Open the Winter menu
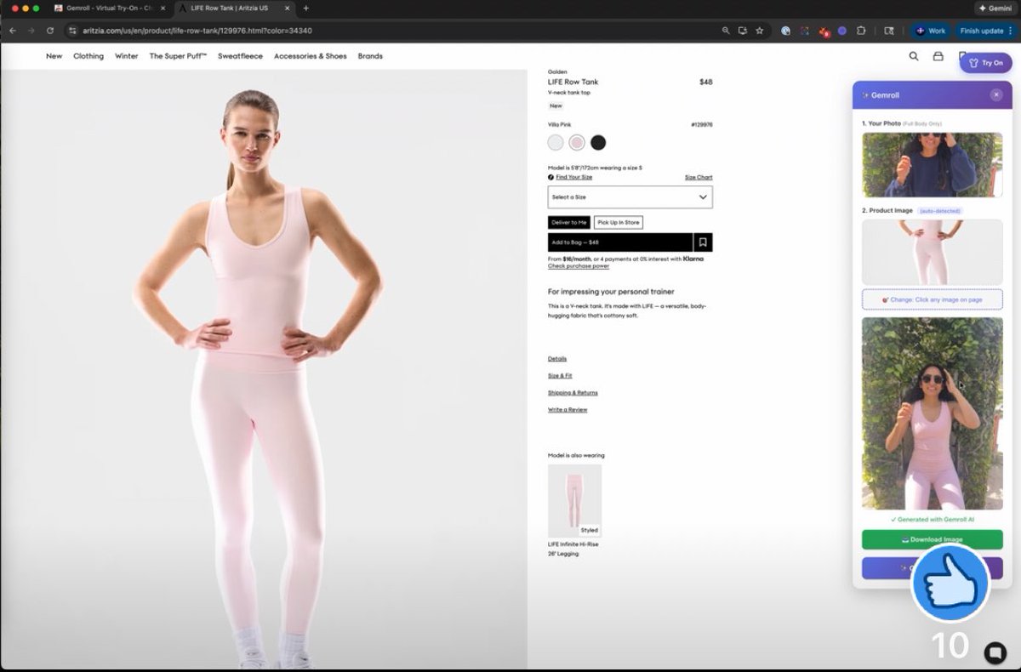Image resolution: width=1021 pixels, height=672 pixels. click(127, 56)
